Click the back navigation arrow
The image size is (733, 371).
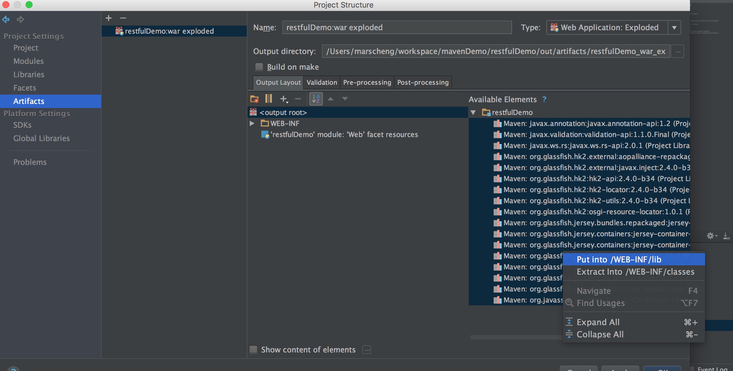(x=6, y=19)
